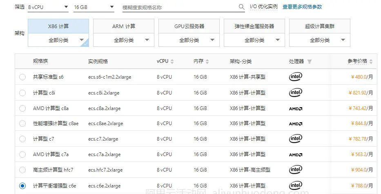Click ecs.s6-c1m2.2xlarge instance name

[109, 77]
